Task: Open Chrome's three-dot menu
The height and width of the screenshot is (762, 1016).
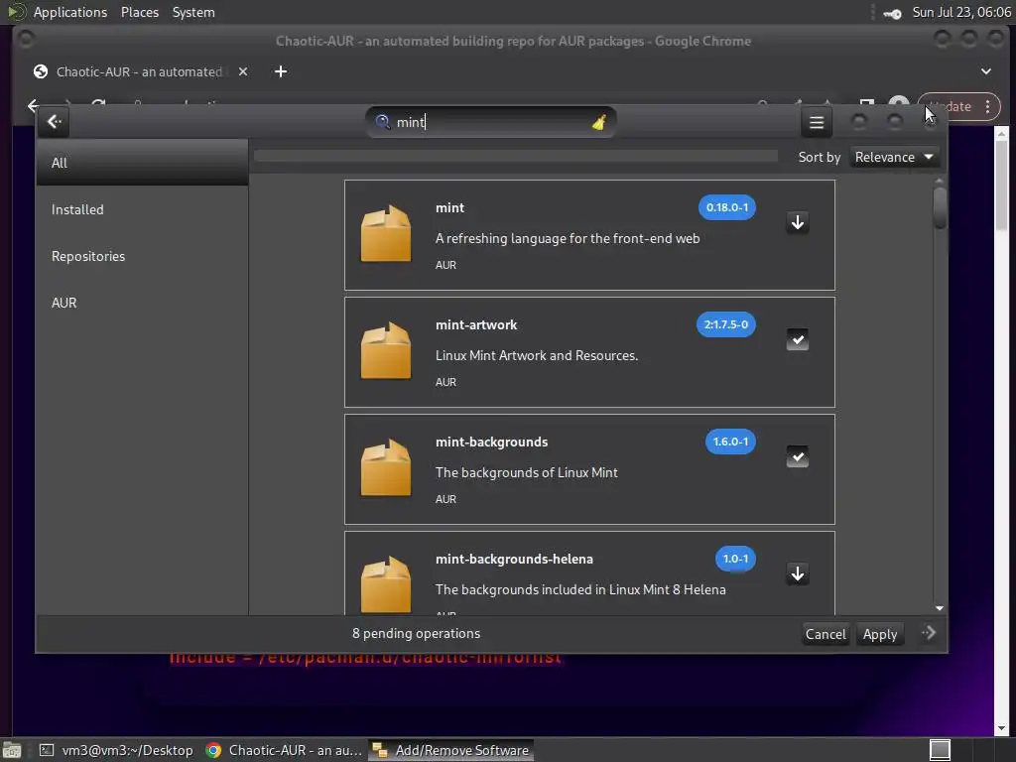Action: tap(987, 107)
